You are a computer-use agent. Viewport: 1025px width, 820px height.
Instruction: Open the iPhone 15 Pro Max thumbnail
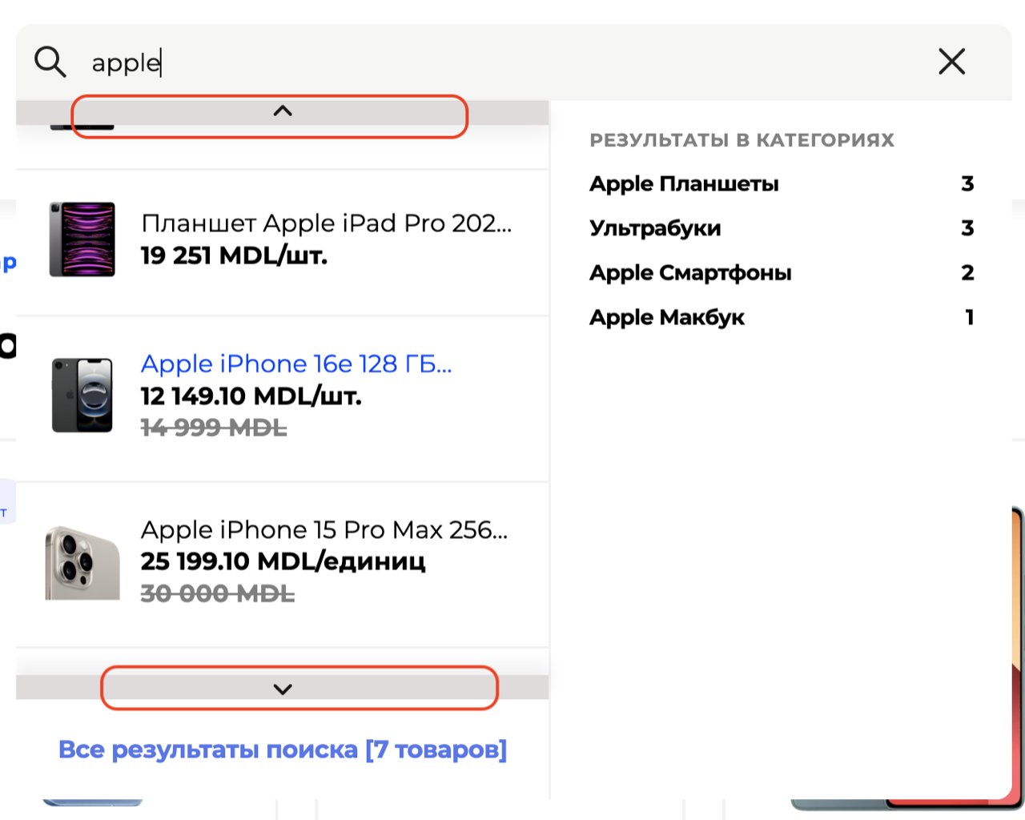point(82,562)
